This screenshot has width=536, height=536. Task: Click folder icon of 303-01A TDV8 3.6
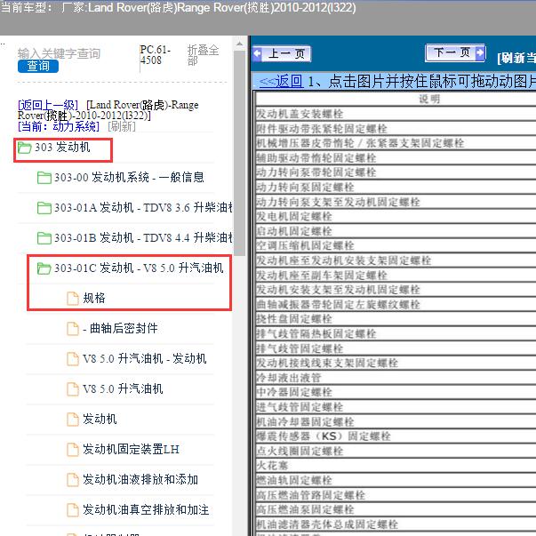click(x=44, y=208)
